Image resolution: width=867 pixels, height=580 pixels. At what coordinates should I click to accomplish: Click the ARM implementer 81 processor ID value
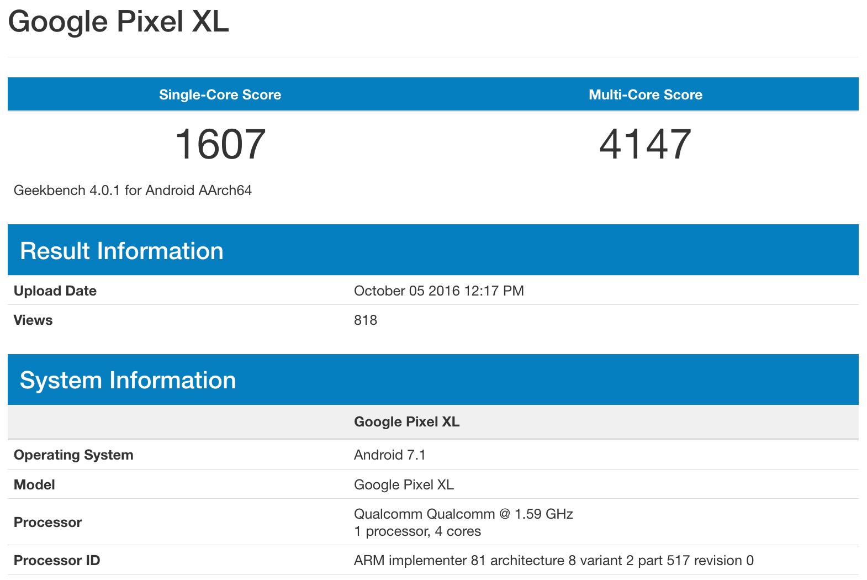pos(553,561)
